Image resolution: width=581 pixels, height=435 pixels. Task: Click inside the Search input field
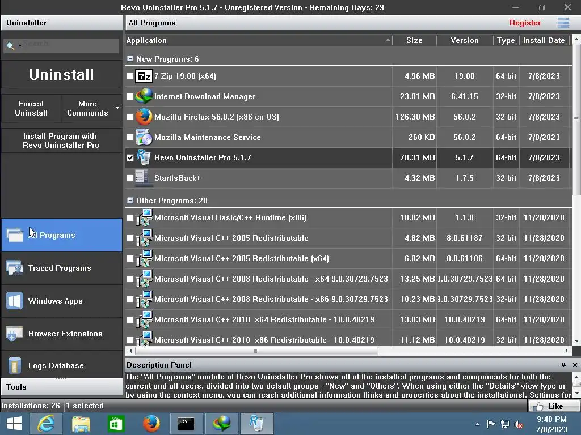click(x=70, y=45)
